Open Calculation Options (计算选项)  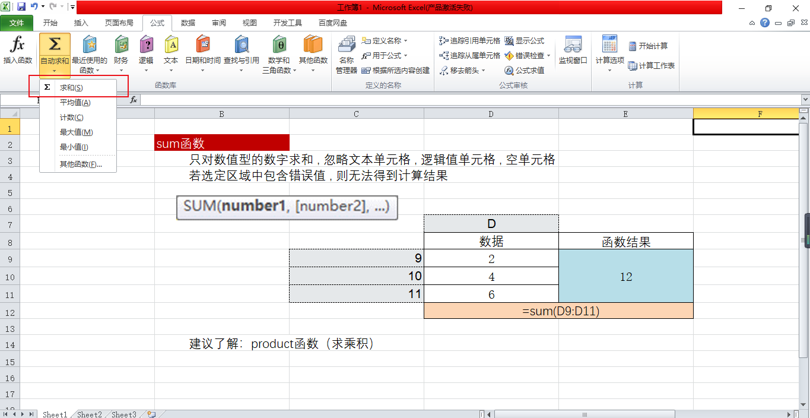609,53
